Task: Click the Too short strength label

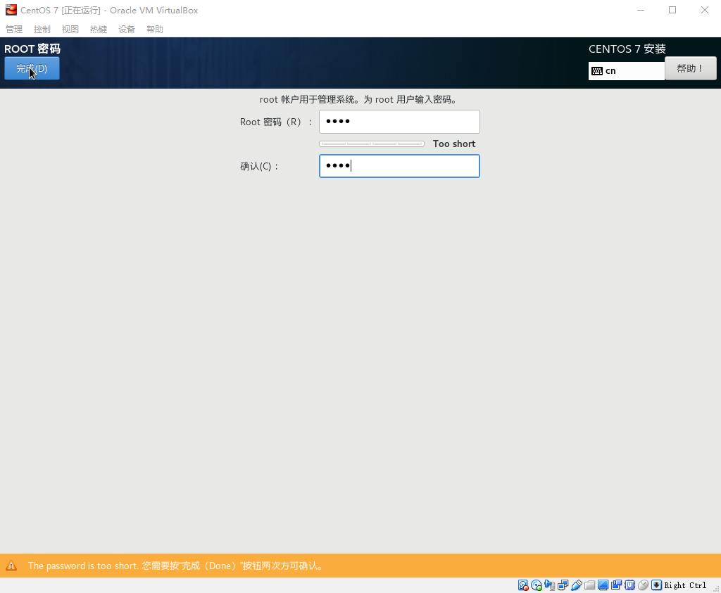Action: (454, 144)
